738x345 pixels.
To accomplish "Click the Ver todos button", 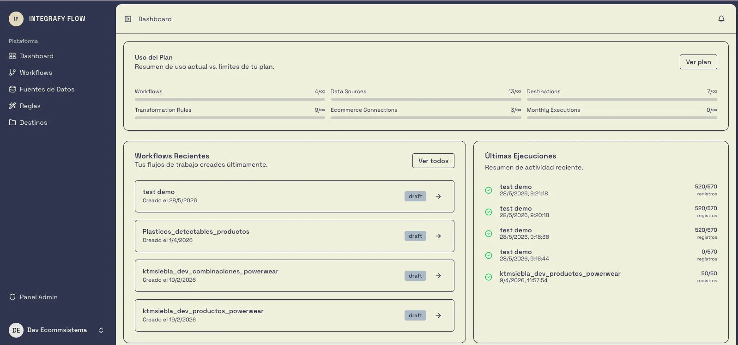I will pyautogui.click(x=433, y=161).
